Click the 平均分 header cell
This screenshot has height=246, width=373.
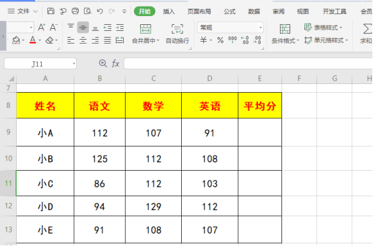[x=260, y=106]
